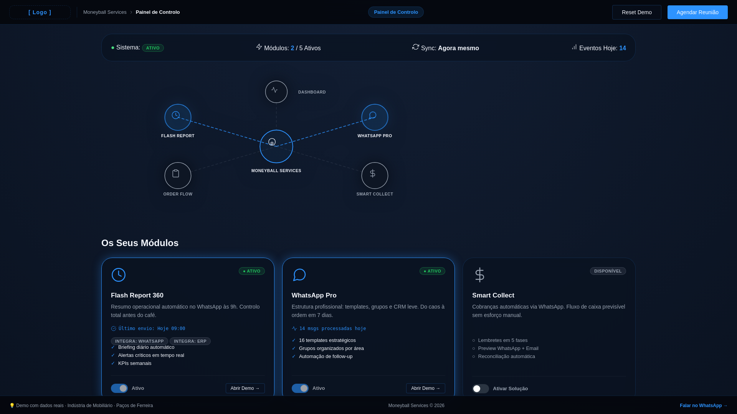Image resolution: width=737 pixels, height=414 pixels.
Task: Open the WhatsApp Pro Abrir Demo button
Action: click(x=426, y=388)
